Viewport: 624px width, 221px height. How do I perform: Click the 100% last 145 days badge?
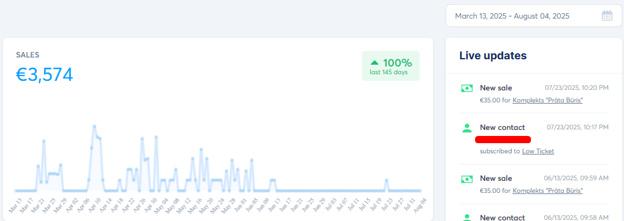click(391, 66)
